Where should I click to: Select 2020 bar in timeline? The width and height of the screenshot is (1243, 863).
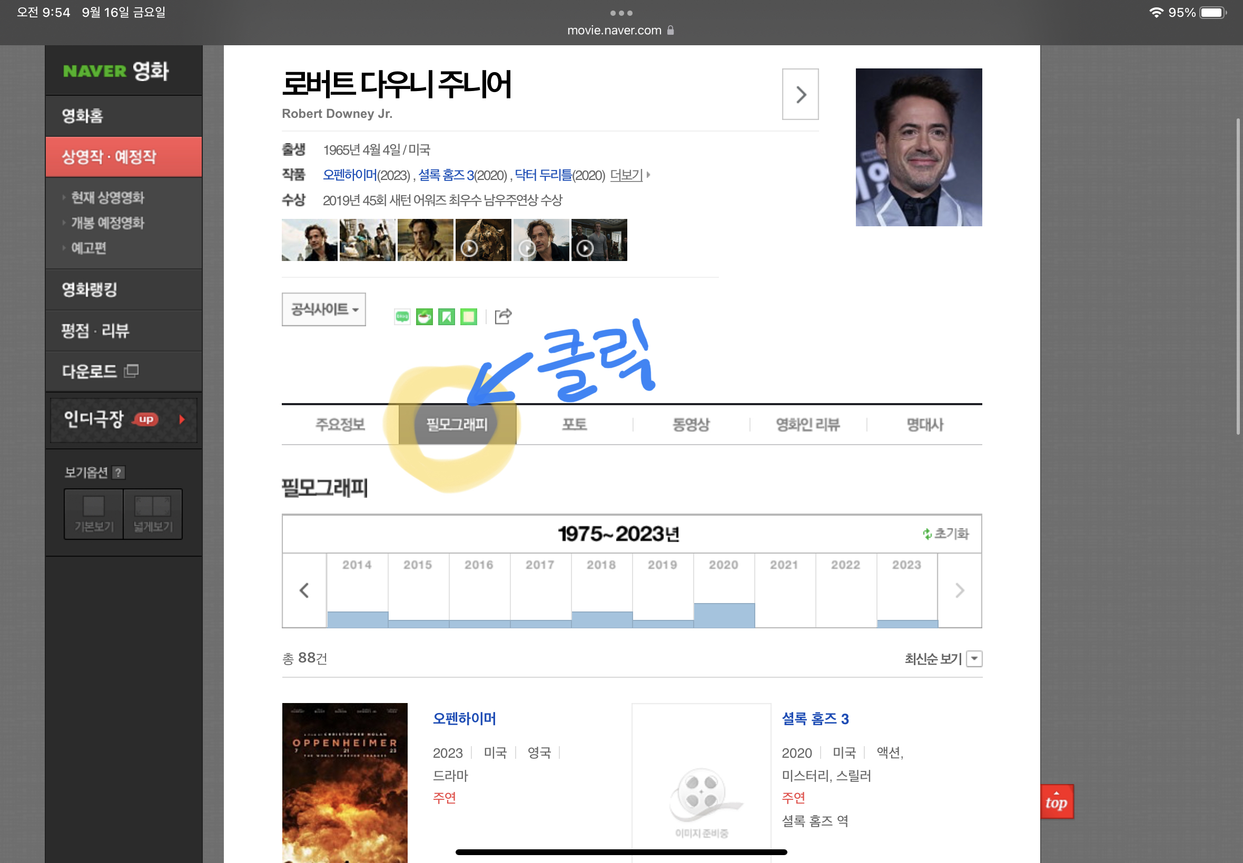click(x=724, y=615)
